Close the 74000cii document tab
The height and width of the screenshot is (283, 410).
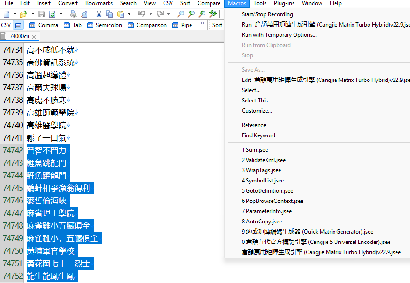pyautogui.click(x=34, y=36)
